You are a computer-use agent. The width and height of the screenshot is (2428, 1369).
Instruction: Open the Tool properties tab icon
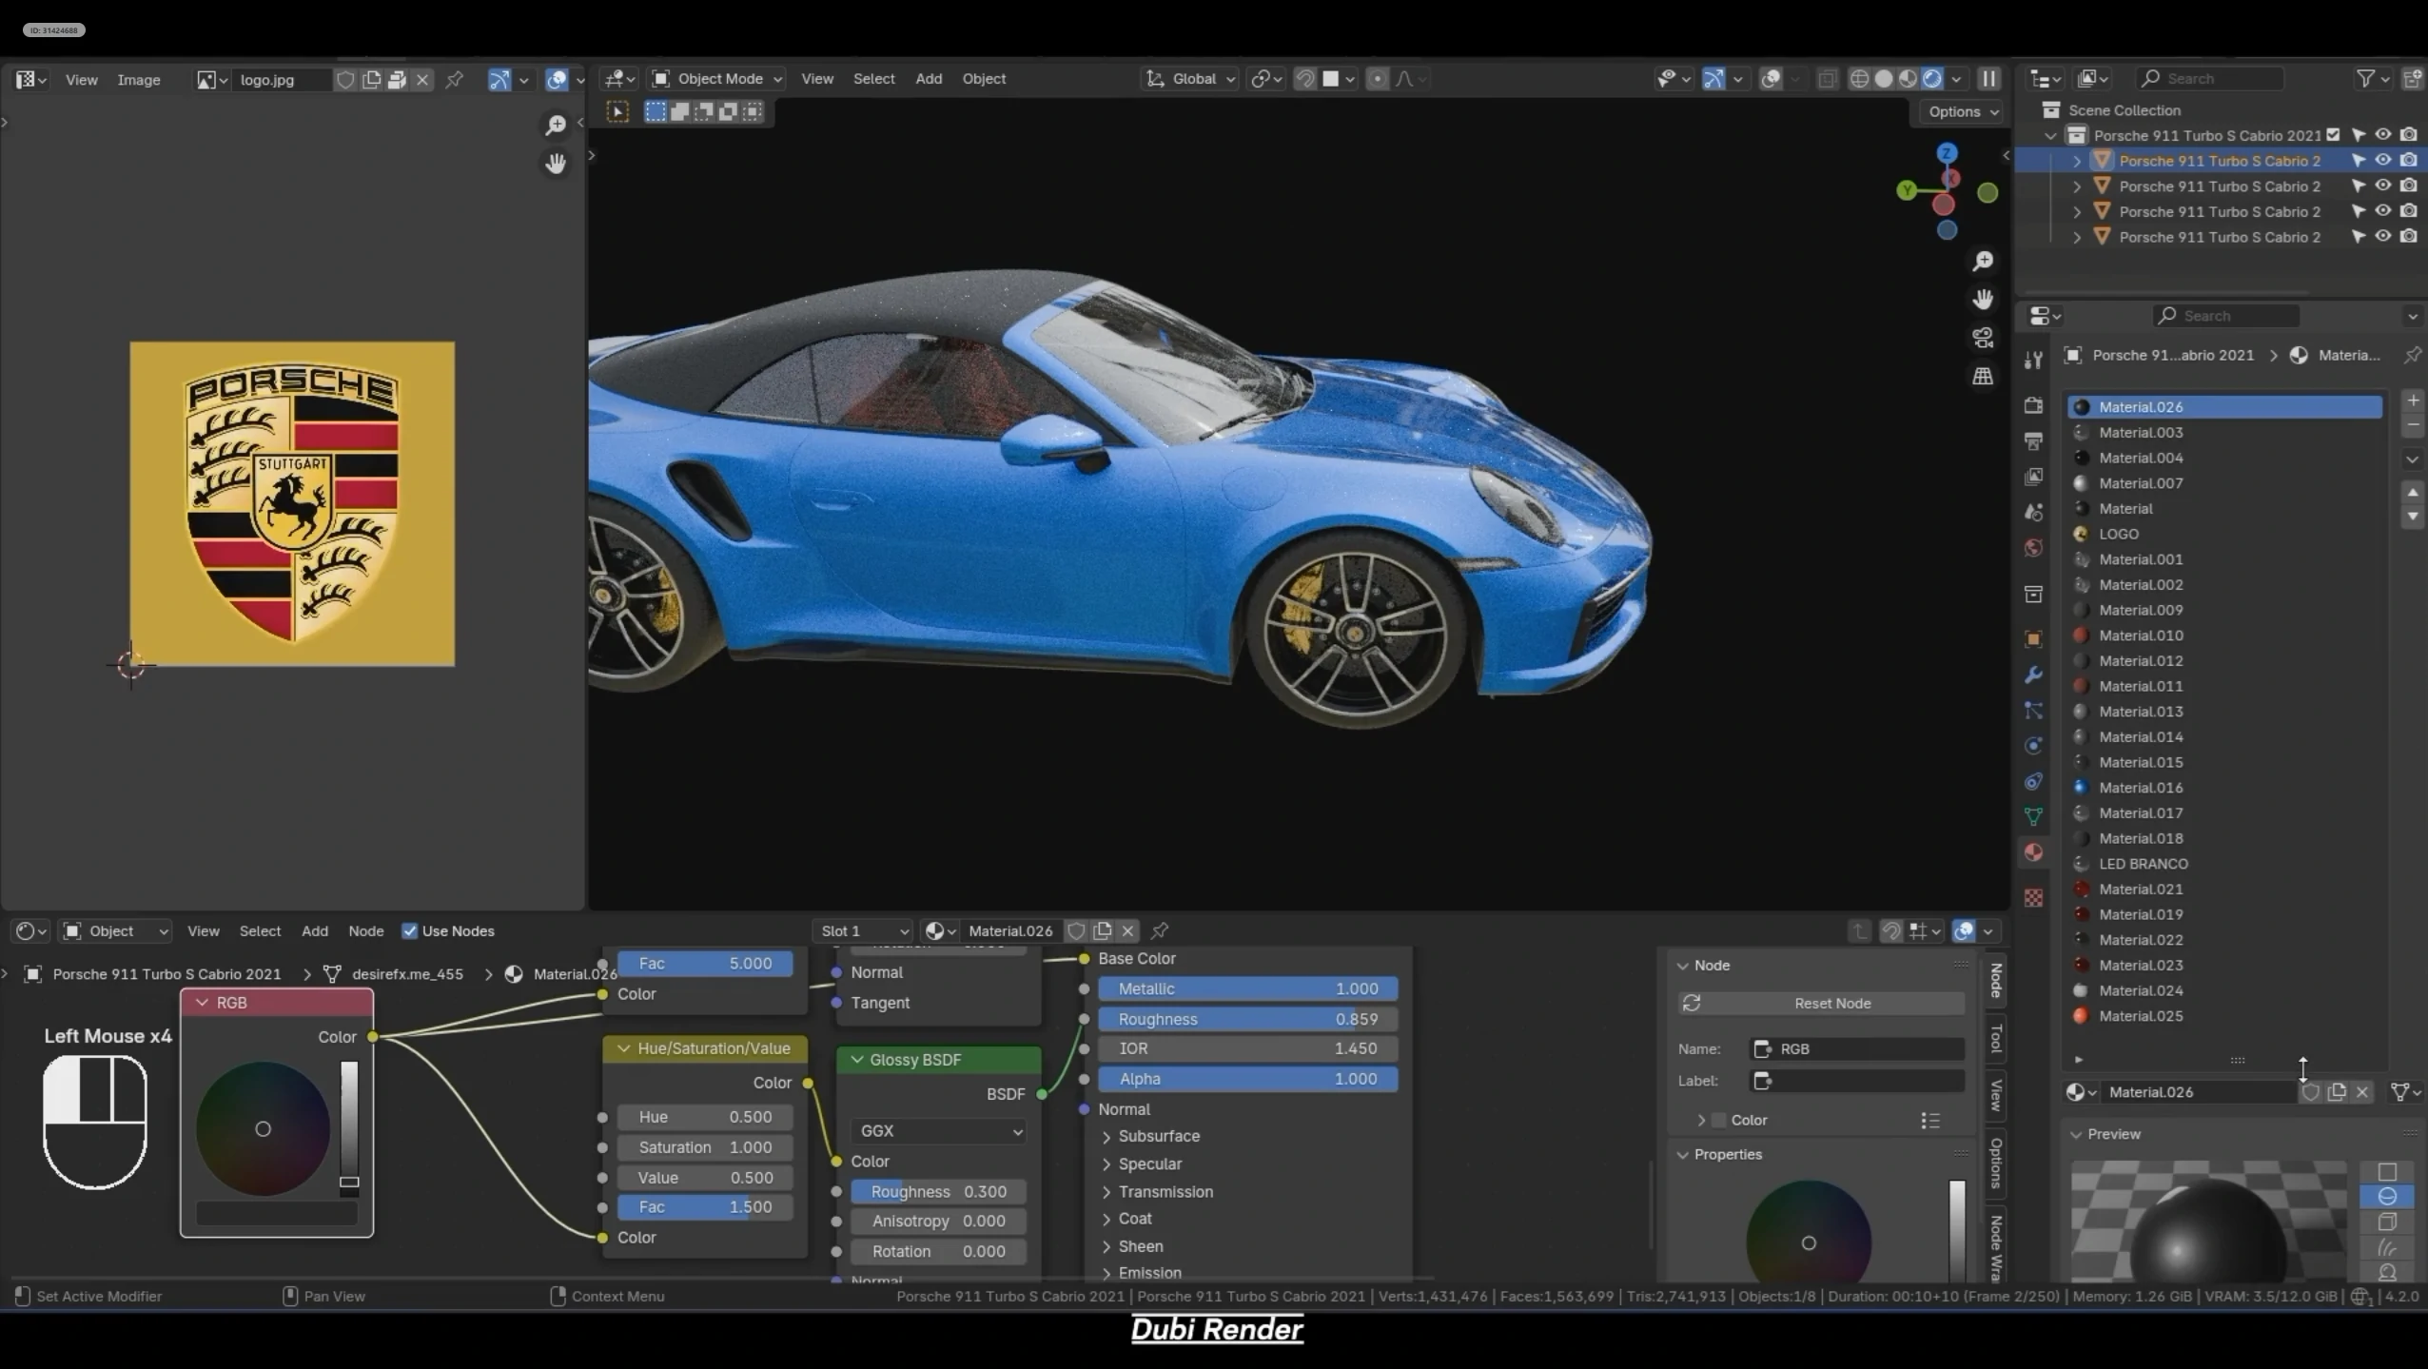click(x=2033, y=360)
